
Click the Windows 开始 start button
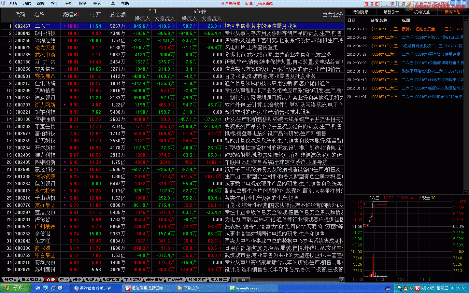click(x=15, y=288)
